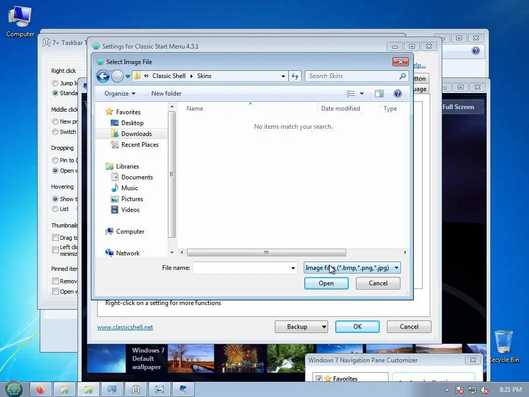Click the file list scroll right arrow
529x397 pixels.
tap(405, 252)
